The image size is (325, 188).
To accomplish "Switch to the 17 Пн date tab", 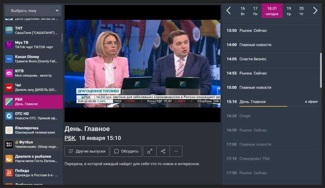I will tap(255, 11).
